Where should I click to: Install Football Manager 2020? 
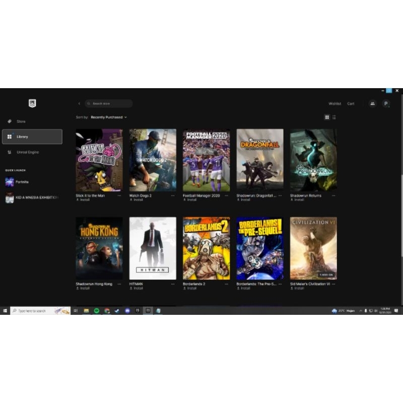[190, 199]
